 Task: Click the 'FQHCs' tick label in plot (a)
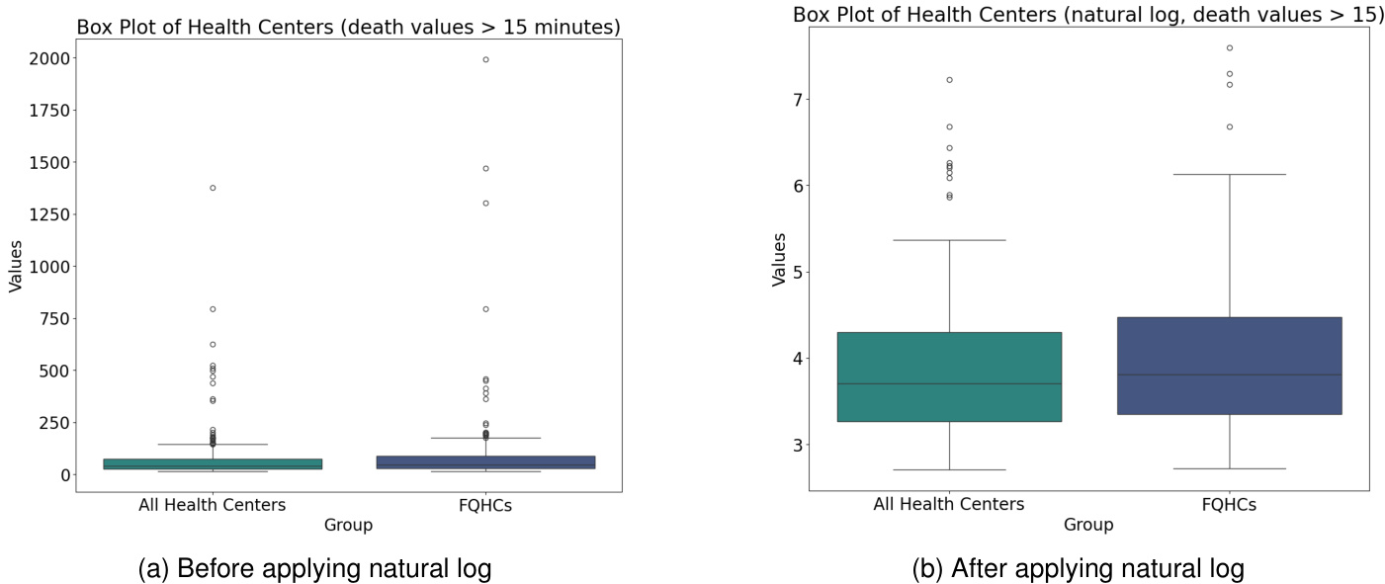[485, 505]
